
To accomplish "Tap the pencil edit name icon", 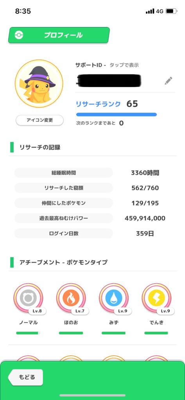I will (168, 81).
